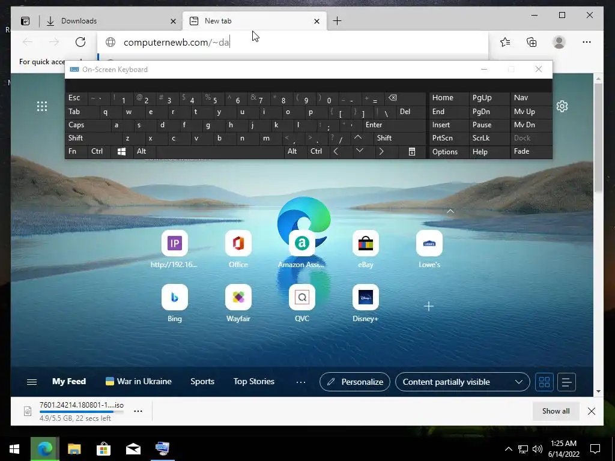Click the context menu key on keyboard

click(412, 152)
